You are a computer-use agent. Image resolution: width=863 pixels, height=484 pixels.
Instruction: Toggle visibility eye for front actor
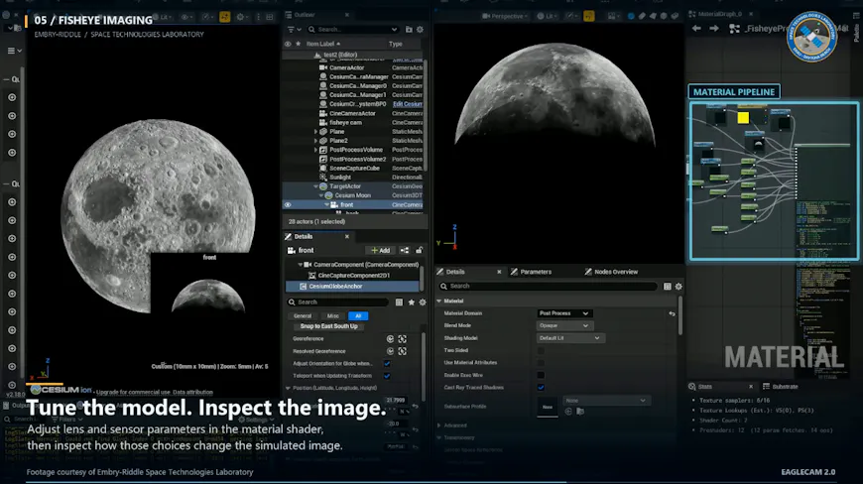[x=288, y=204]
